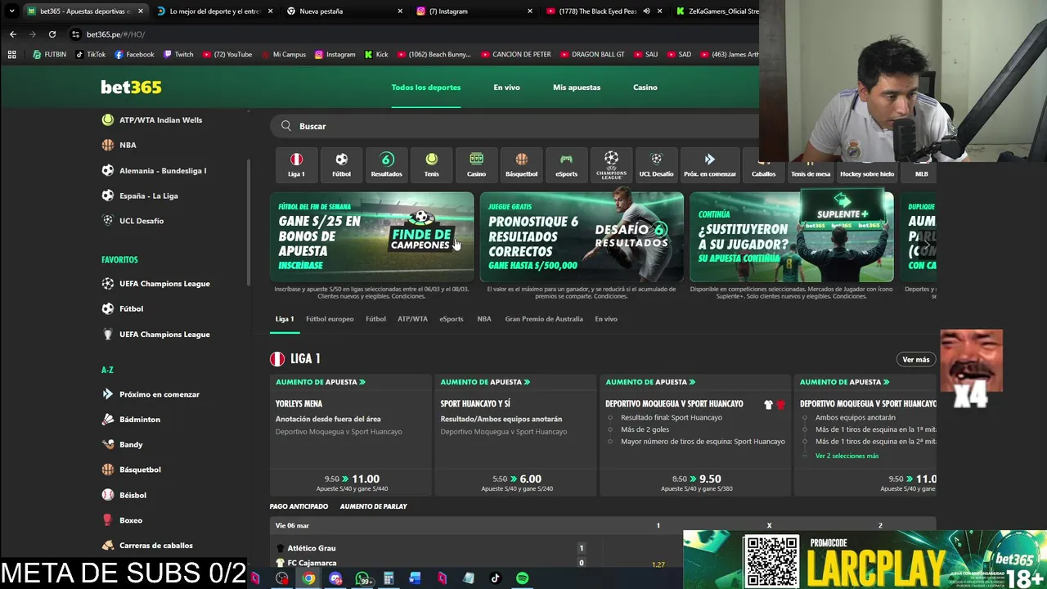Select NBA in the left sidebar
This screenshot has height=589, width=1047.
point(119,145)
